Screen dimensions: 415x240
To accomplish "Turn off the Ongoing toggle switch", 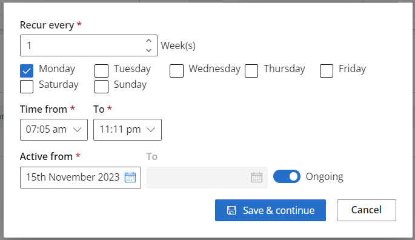I will [x=287, y=176].
